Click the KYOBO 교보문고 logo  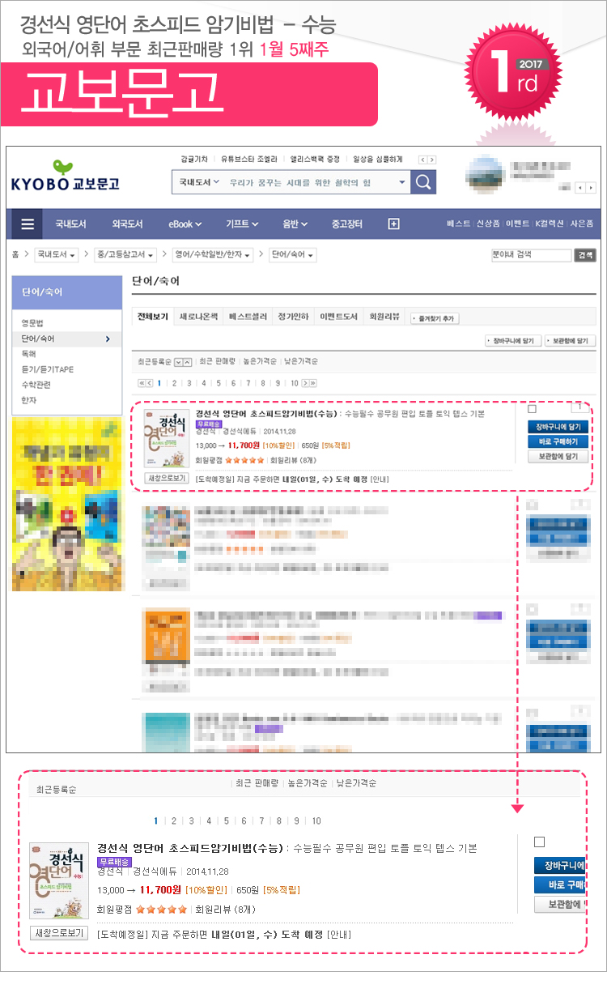66,177
